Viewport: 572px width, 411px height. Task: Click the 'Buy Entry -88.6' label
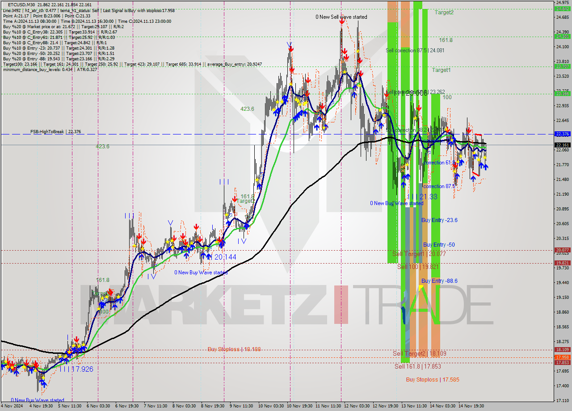(x=439, y=281)
